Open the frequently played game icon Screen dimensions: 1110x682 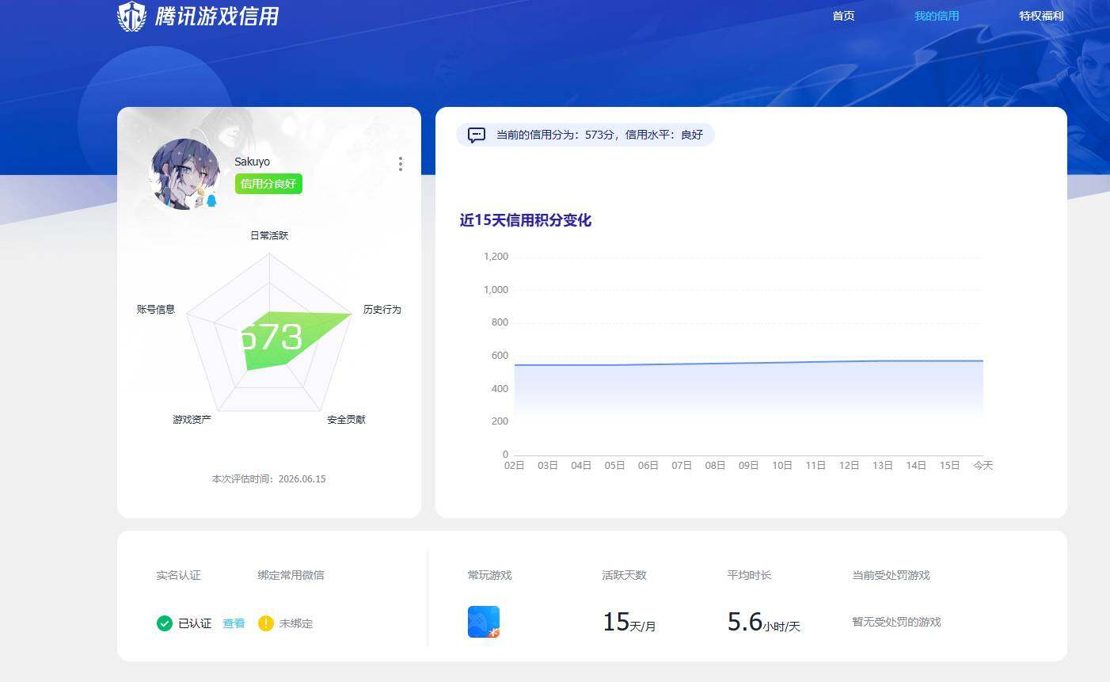click(484, 622)
